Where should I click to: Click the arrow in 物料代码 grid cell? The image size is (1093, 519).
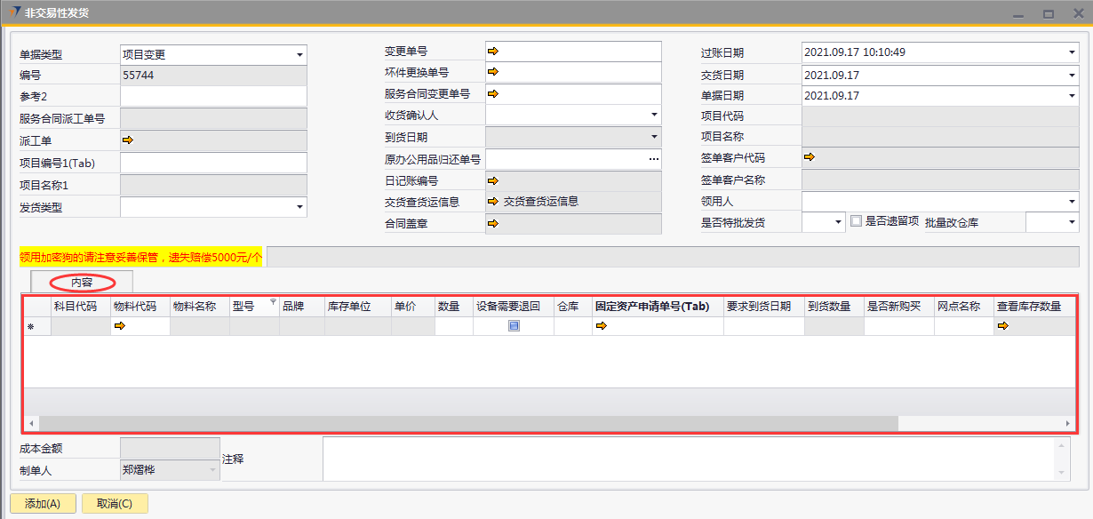[120, 326]
